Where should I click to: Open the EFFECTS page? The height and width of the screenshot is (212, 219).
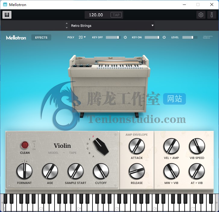tap(41, 37)
